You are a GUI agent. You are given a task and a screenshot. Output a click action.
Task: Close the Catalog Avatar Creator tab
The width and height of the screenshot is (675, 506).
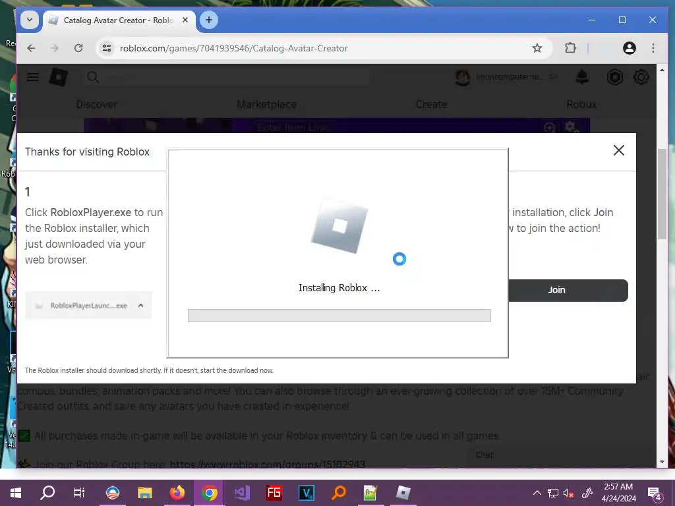pos(185,20)
